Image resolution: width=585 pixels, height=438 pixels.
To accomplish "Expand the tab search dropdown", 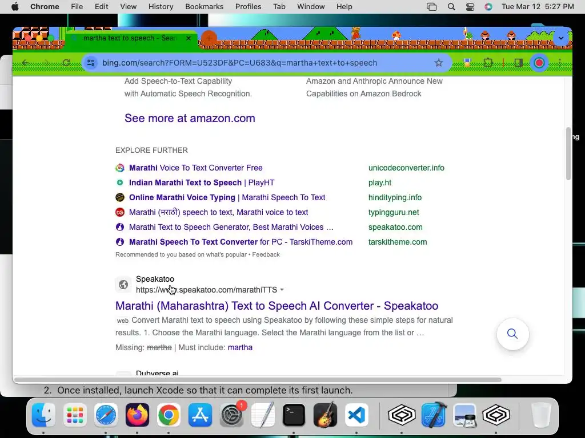I will pos(561,38).
